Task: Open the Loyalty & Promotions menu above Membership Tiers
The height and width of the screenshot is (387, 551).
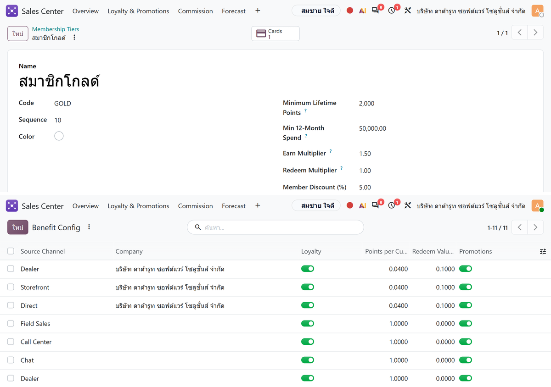Action: point(138,11)
